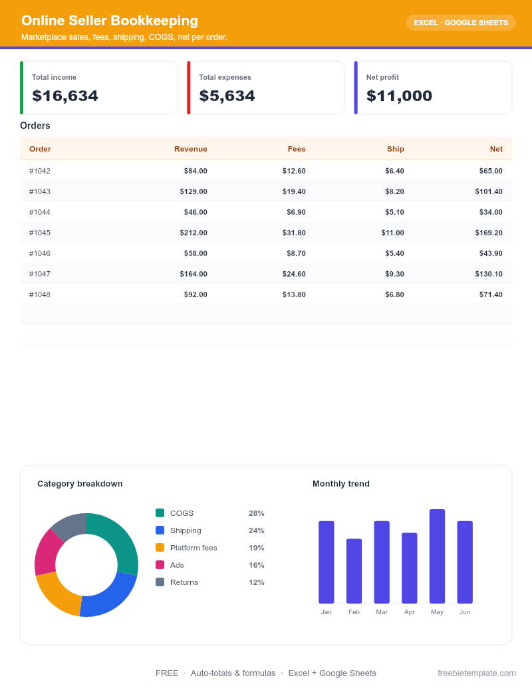Click the gray Returns donut segment

70,526
